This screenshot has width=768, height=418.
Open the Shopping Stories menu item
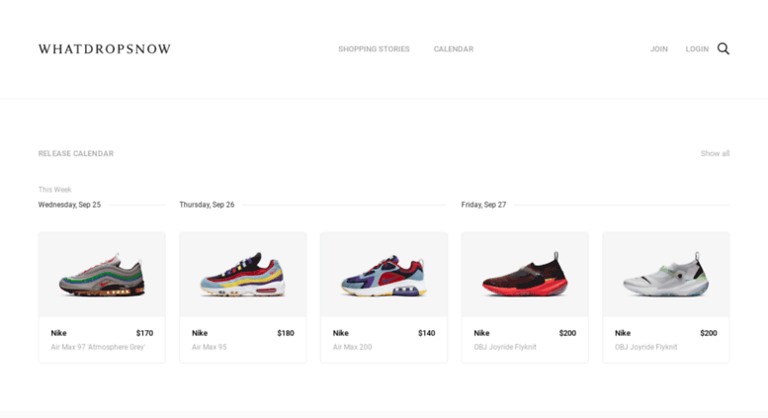tap(374, 49)
